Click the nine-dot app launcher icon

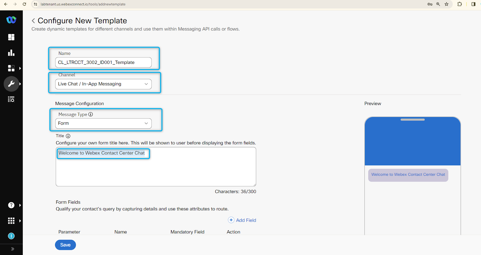click(11, 221)
